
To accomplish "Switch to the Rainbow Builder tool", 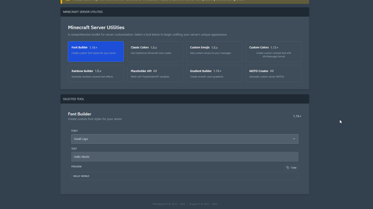I will tap(95, 73).
